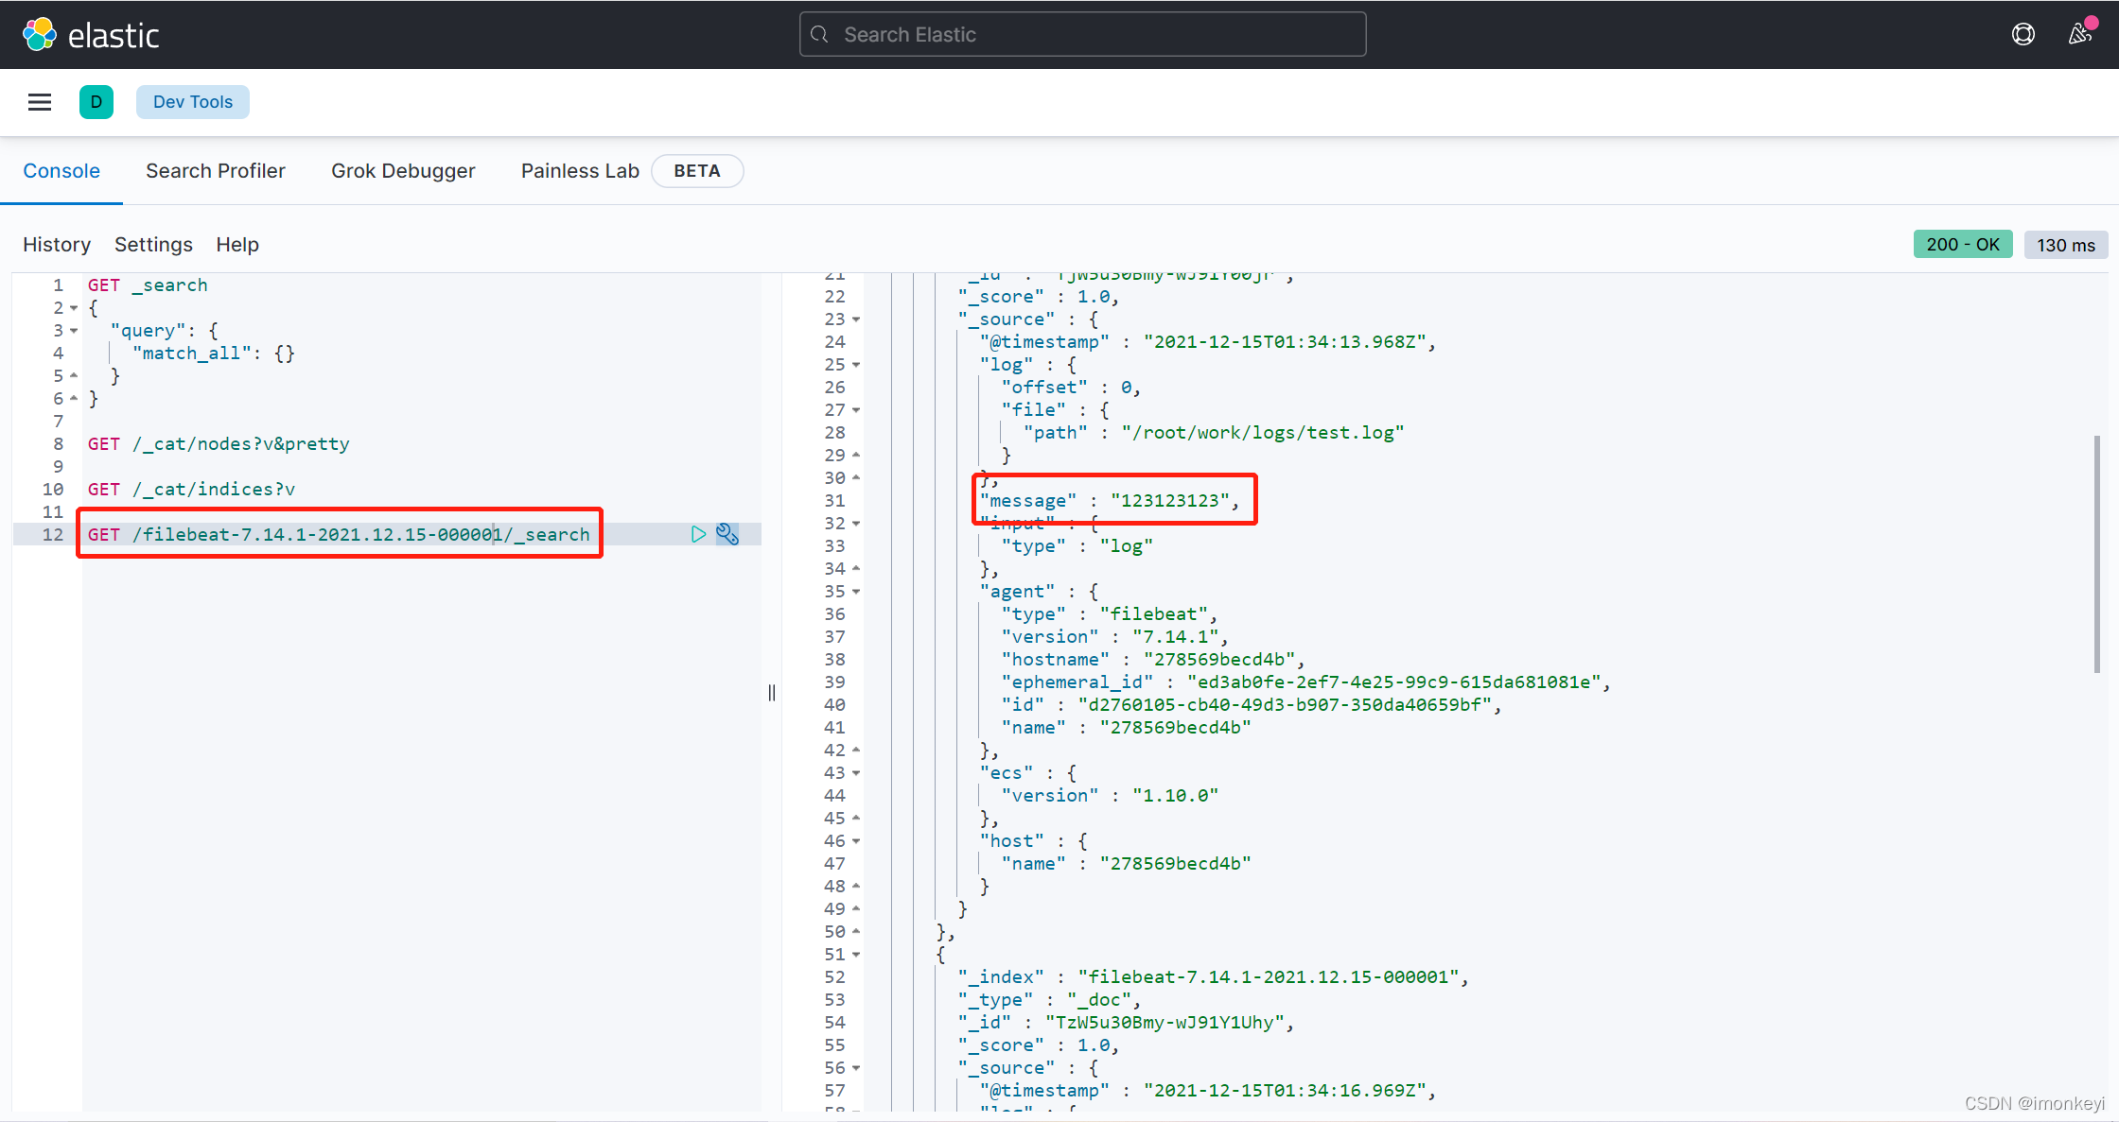
Task: Click the output pane vertical scrollbar
Action: (x=2097, y=554)
